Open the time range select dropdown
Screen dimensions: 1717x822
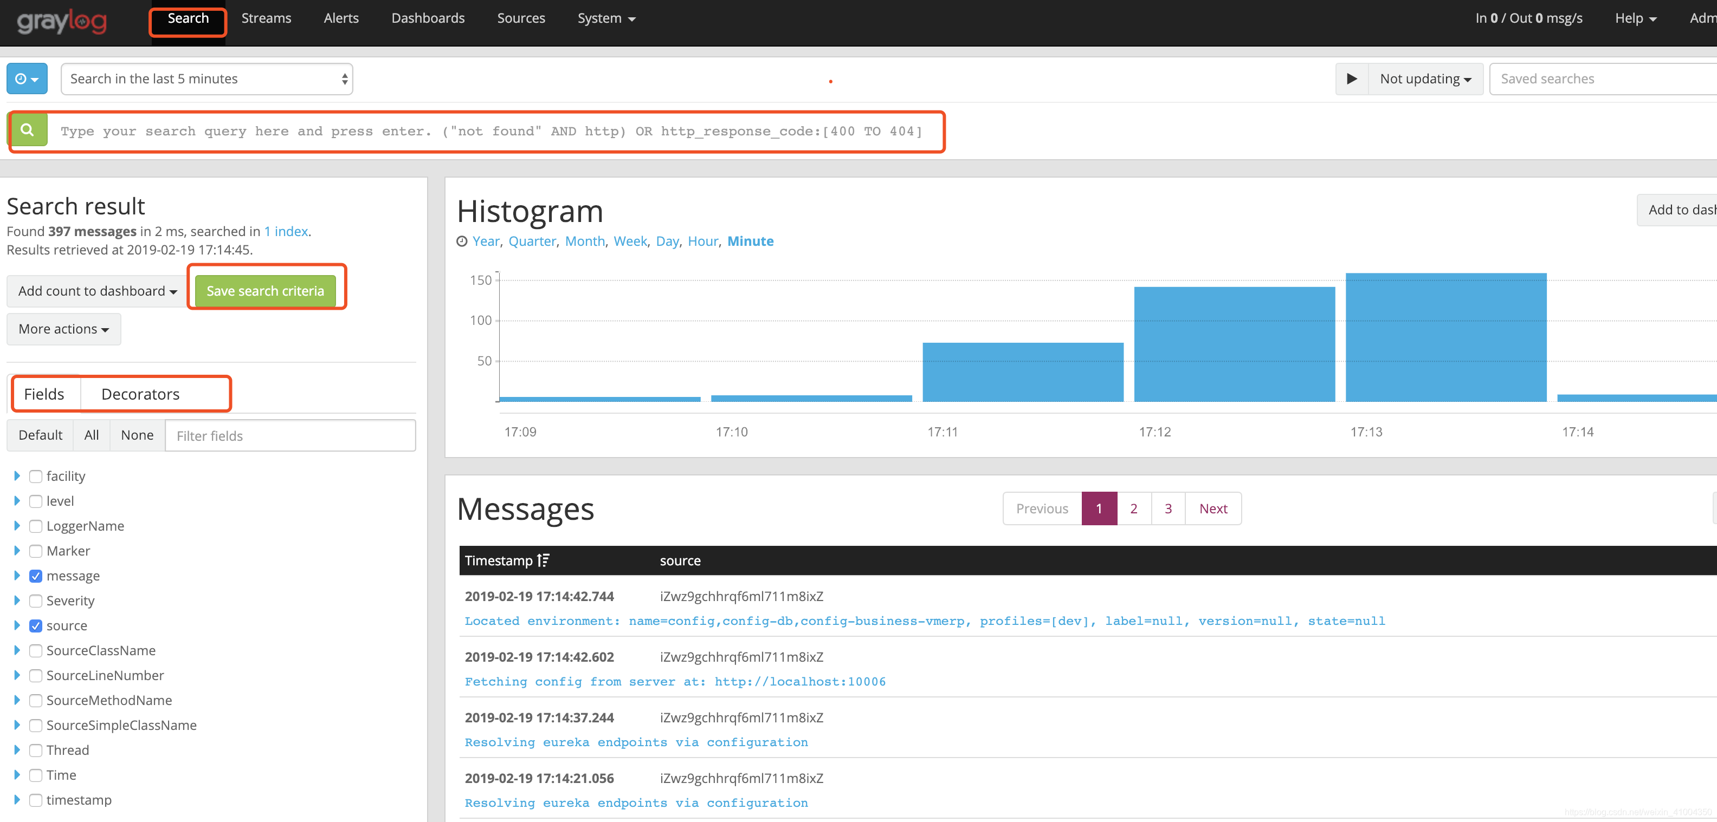pos(206,79)
